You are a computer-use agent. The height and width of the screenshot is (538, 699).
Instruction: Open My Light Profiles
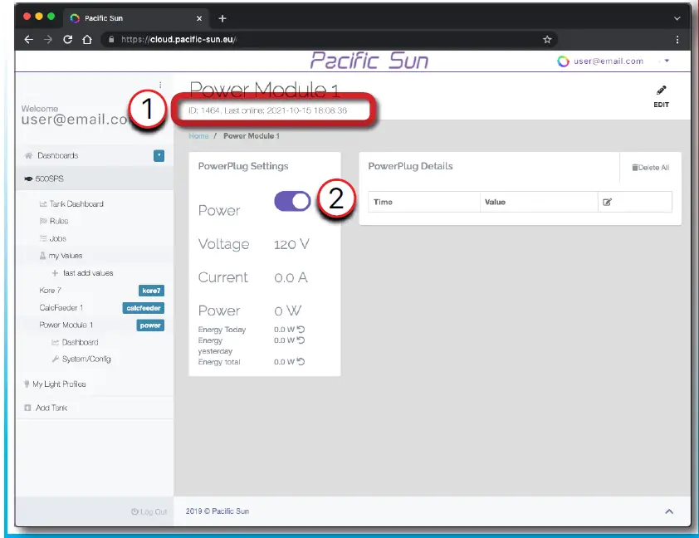59,384
